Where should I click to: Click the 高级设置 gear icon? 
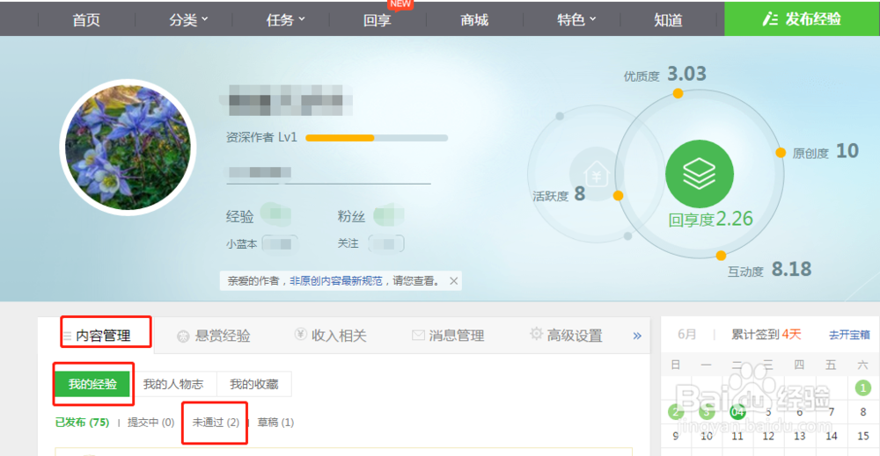536,334
